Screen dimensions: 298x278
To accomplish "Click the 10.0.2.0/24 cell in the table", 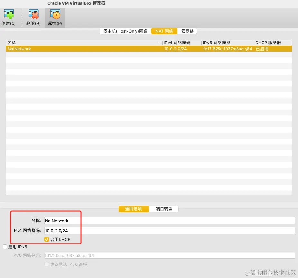I will click(175, 49).
